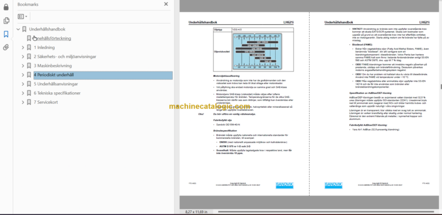The height and width of the screenshot is (215, 442).
Task: Open the security lock panel icon
Action: point(6,7)
